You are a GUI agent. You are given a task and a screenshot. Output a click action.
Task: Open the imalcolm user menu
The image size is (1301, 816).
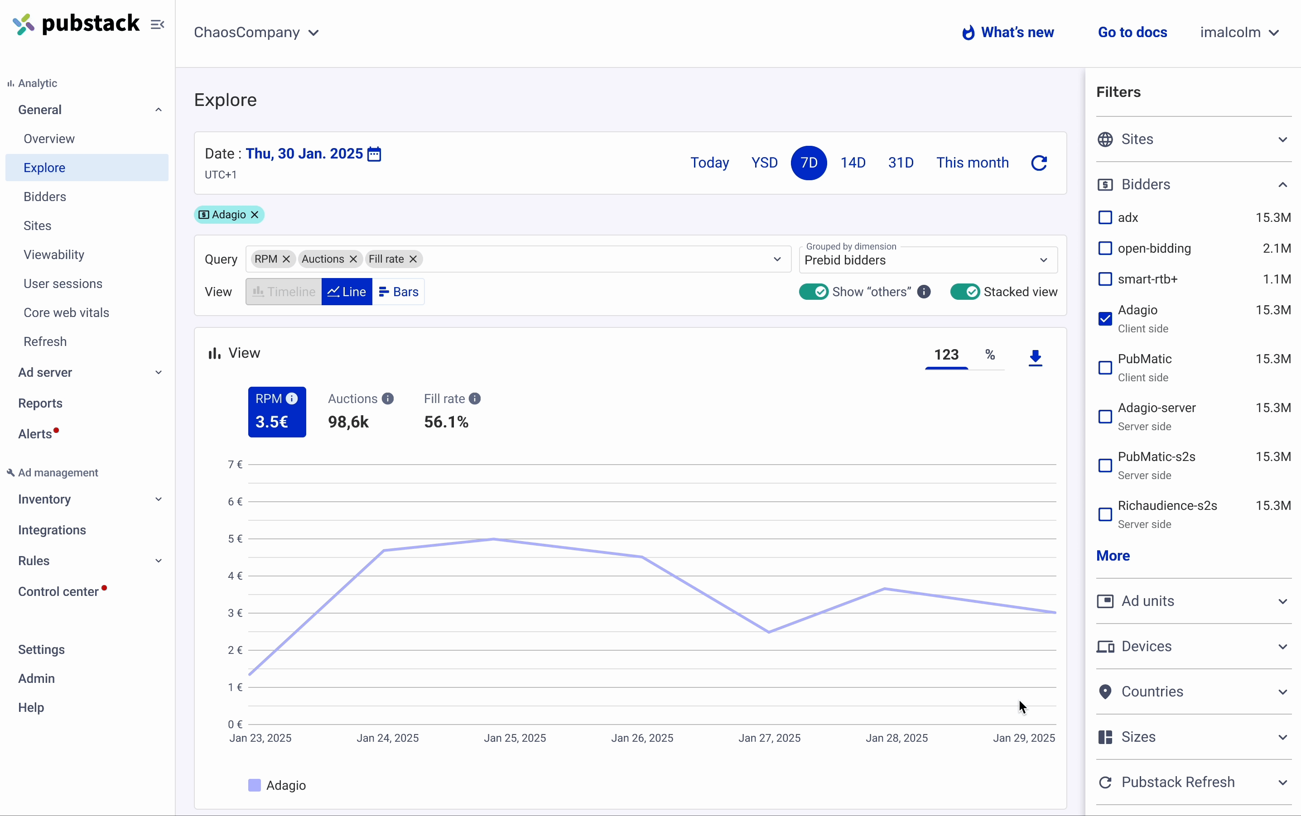click(x=1239, y=33)
